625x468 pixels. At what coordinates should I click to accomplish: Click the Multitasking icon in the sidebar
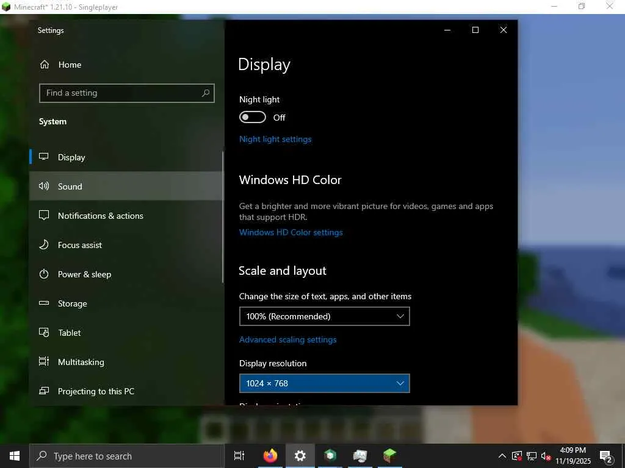click(x=44, y=361)
